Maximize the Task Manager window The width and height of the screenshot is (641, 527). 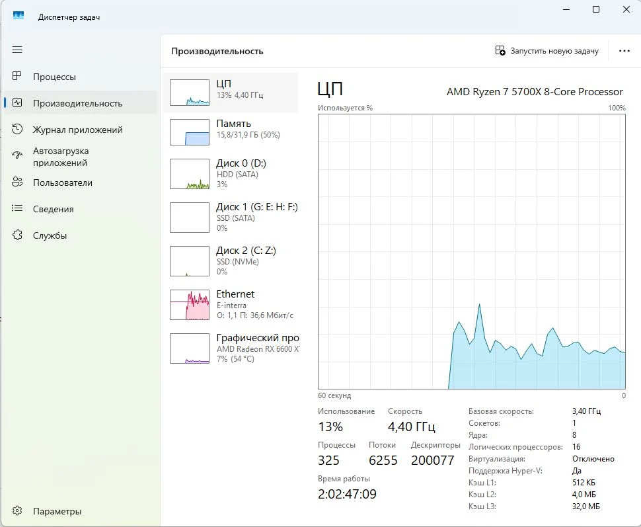[596, 9]
